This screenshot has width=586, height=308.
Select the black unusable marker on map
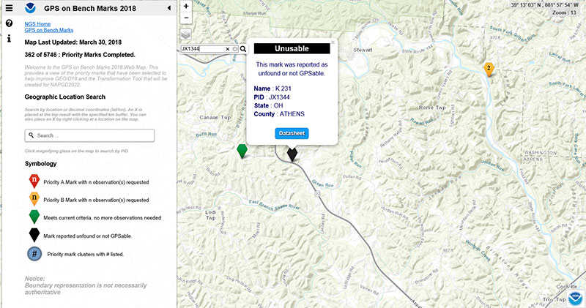click(292, 154)
